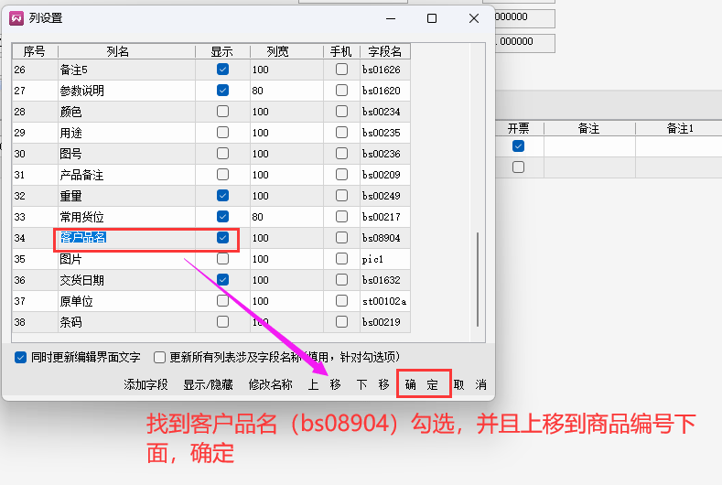Toggle the 显示 checkbox for 客户品名 row
The height and width of the screenshot is (485, 722).
[222, 238]
